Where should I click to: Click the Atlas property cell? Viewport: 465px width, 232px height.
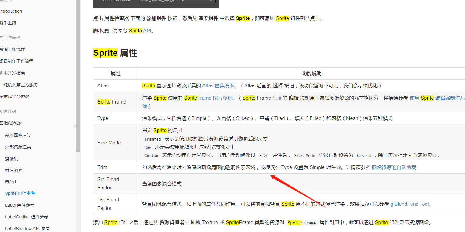click(x=116, y=86)
